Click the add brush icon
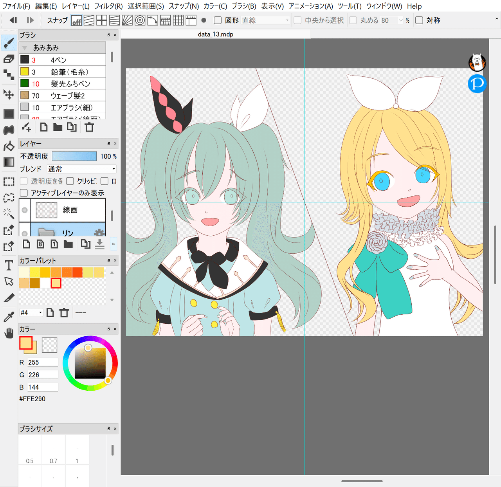Viewport: 501px width, 487px height. click(26, 127)
